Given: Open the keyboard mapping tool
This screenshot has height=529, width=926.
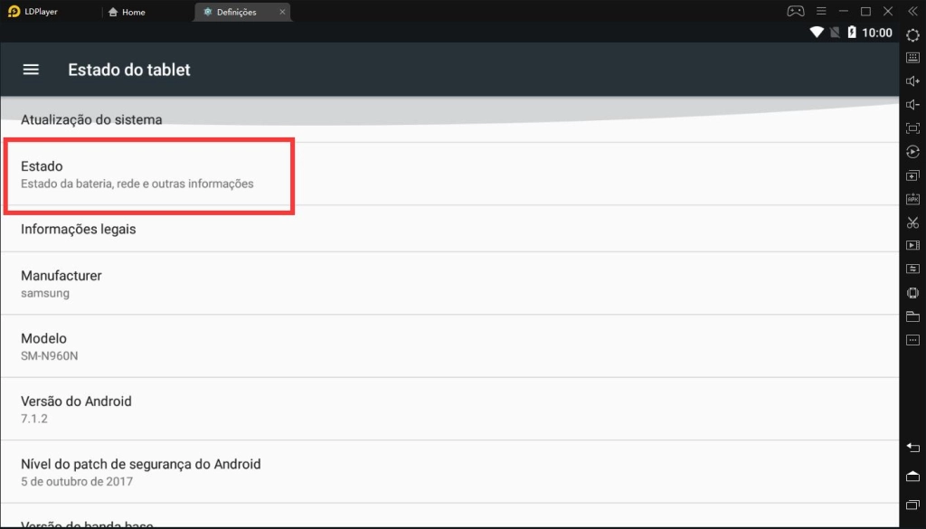Looking at the screenshot, I should coord(912,56).
